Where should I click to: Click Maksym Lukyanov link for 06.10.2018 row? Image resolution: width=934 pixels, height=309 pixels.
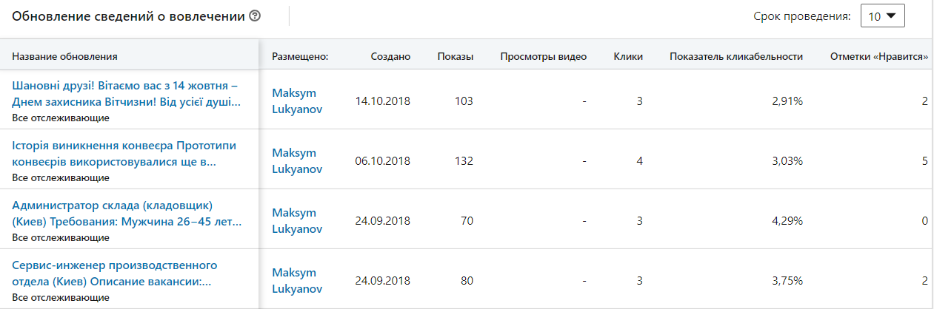pyautogui.click(x=297, y=160)
